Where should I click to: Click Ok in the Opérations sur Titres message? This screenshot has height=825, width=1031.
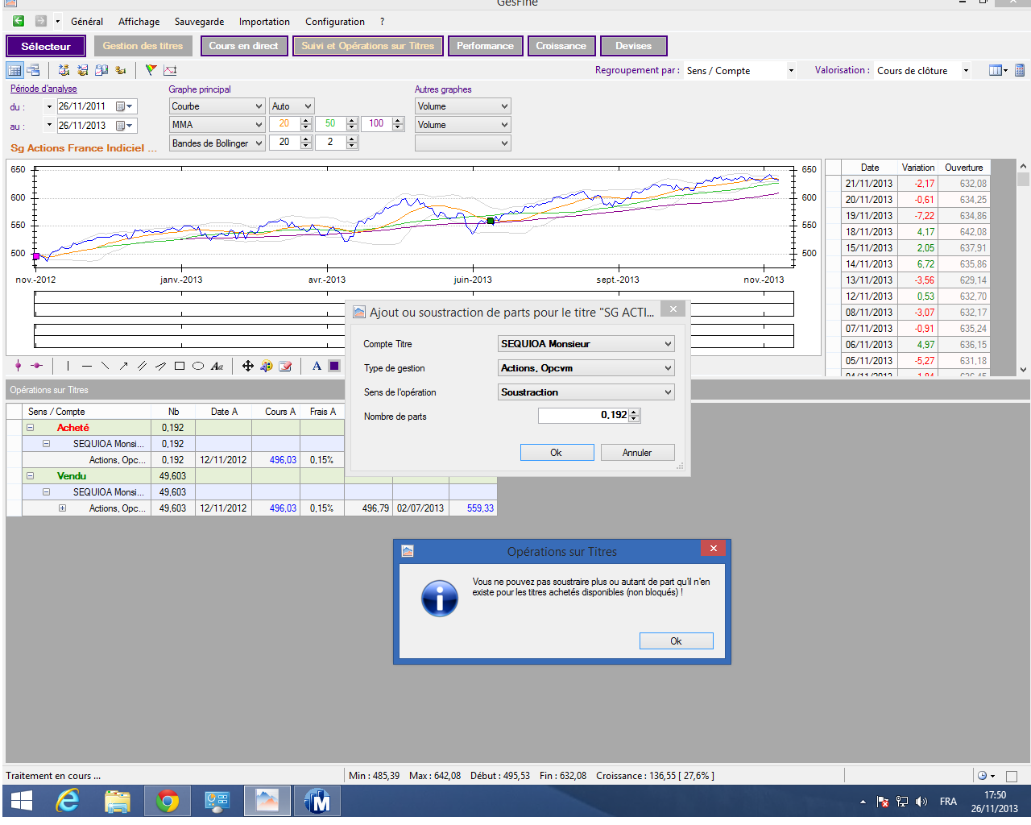pos(676,641)
